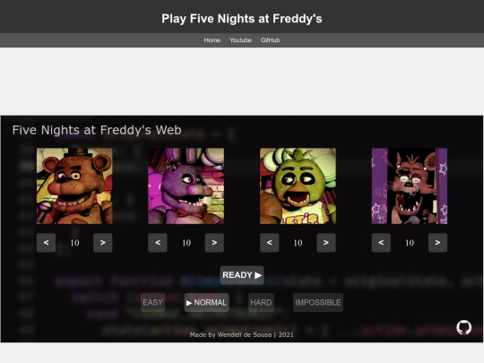Screen dimensions: 484x363
Task: Select the EASY difficulty preset
Action: tap(152, 303)
